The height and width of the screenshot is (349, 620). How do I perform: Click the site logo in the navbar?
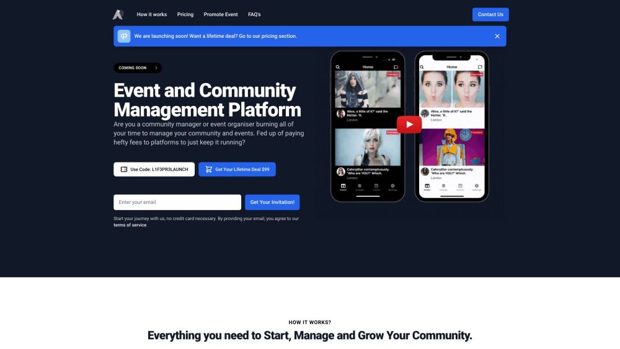pos(118,14)
